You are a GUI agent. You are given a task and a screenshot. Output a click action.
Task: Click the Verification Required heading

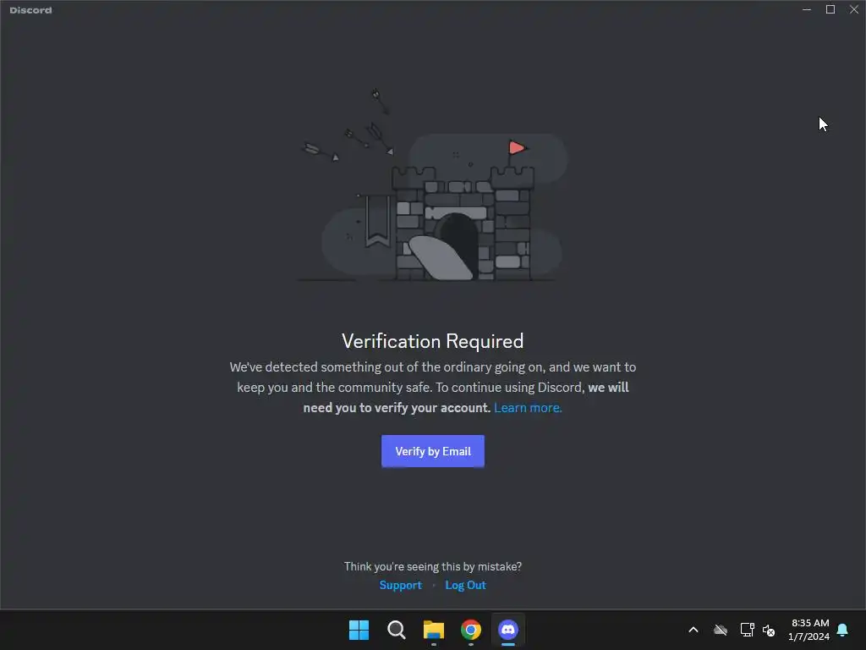click(432, 341)
